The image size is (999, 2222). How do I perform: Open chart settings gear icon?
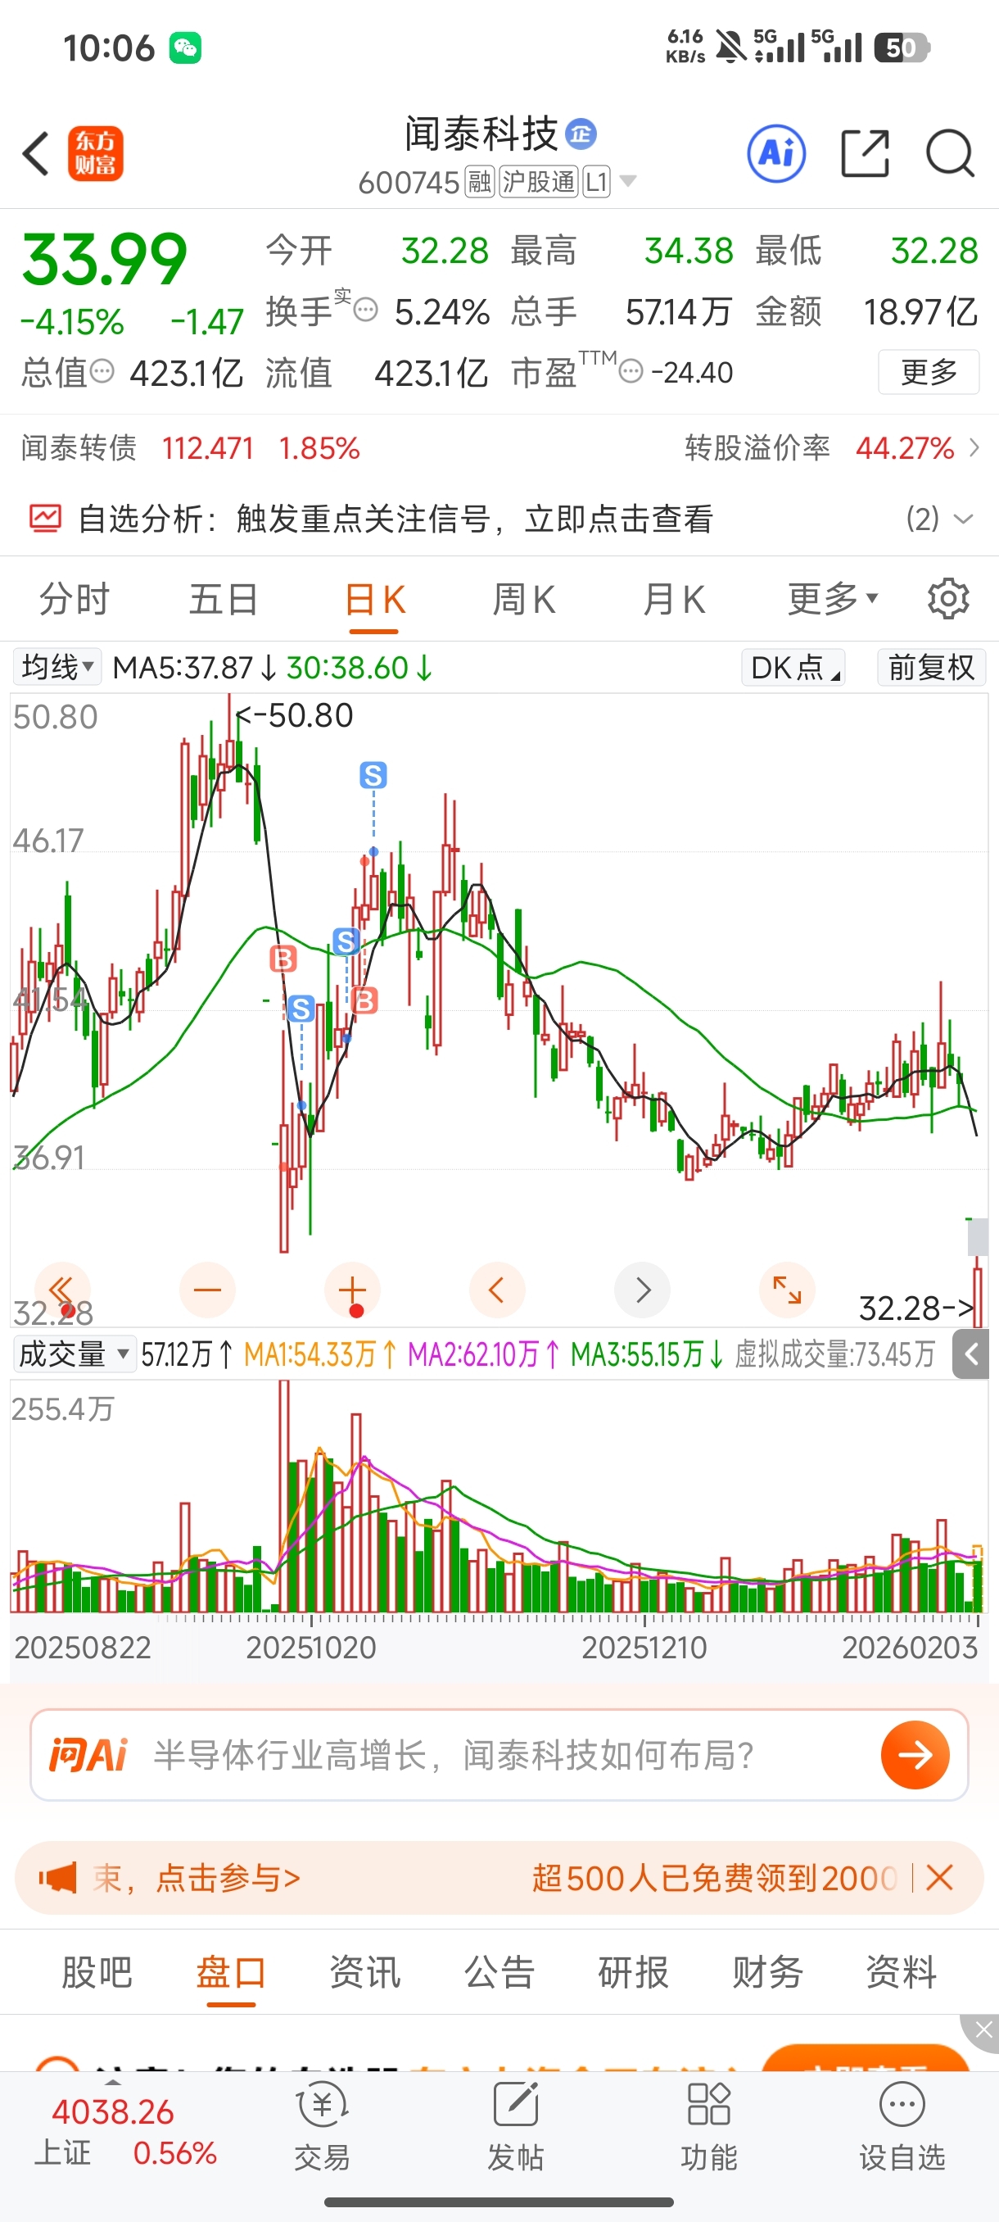click(x=948, y=599)
